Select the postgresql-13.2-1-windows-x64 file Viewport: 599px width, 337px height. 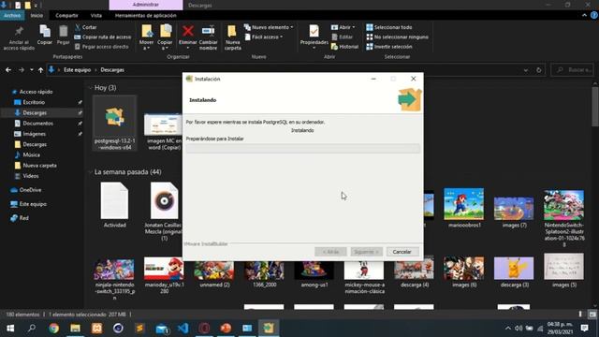click(x=114, y=123)
